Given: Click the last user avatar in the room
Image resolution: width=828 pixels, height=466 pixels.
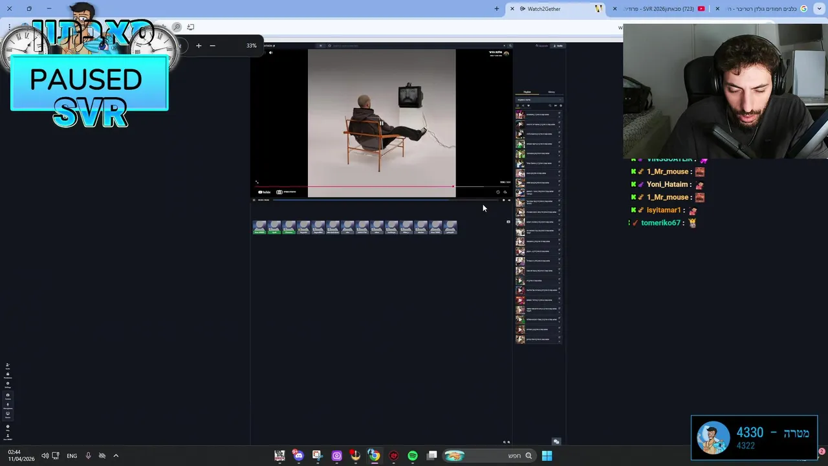Looking at the screenshot, I should click(x=450, y=227).
